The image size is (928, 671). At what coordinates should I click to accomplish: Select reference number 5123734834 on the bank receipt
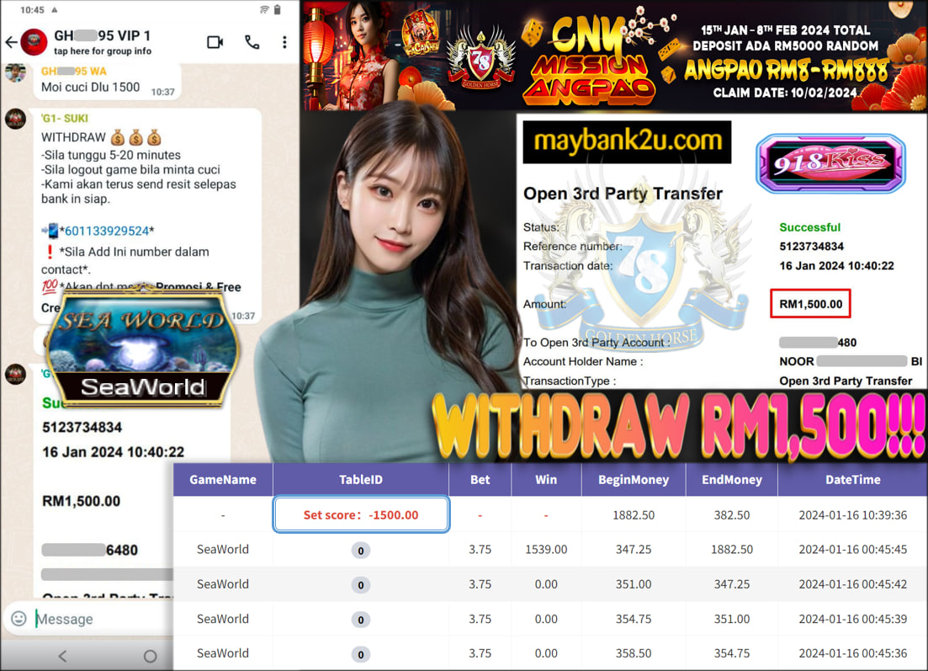tap(811, 247)
